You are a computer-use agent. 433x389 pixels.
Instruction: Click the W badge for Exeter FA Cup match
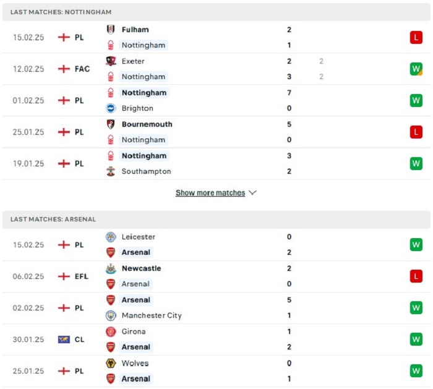click(x=416, y=69)
